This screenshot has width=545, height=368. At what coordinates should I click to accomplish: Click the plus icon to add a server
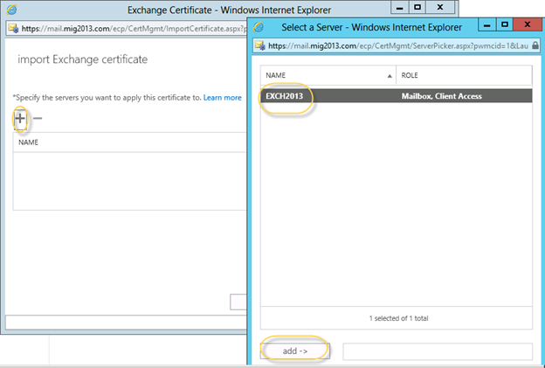(x=19, y=117)
